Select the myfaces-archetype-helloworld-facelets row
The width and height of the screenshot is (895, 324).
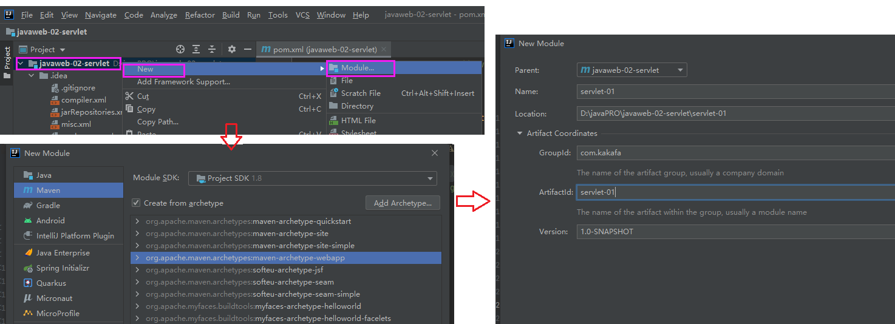tap(285, 318)
